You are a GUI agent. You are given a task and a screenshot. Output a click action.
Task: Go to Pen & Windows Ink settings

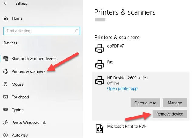pyautogui.click(x=29, y=123)
